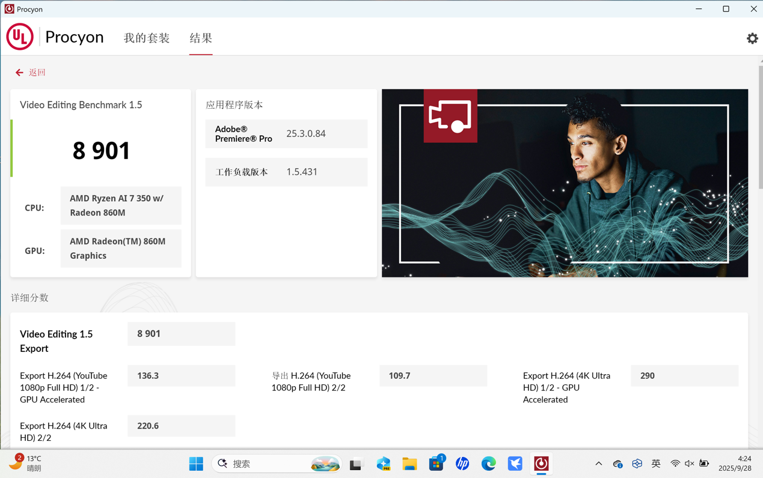Screen dimensions: 763x478
Task: Open the Procyon settings gear
Action: [752, 38]
